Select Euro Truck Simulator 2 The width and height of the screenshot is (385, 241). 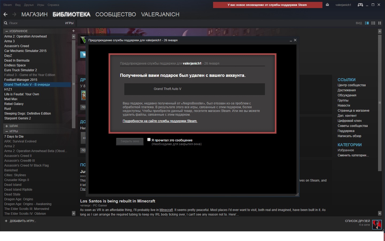point(37,70)
